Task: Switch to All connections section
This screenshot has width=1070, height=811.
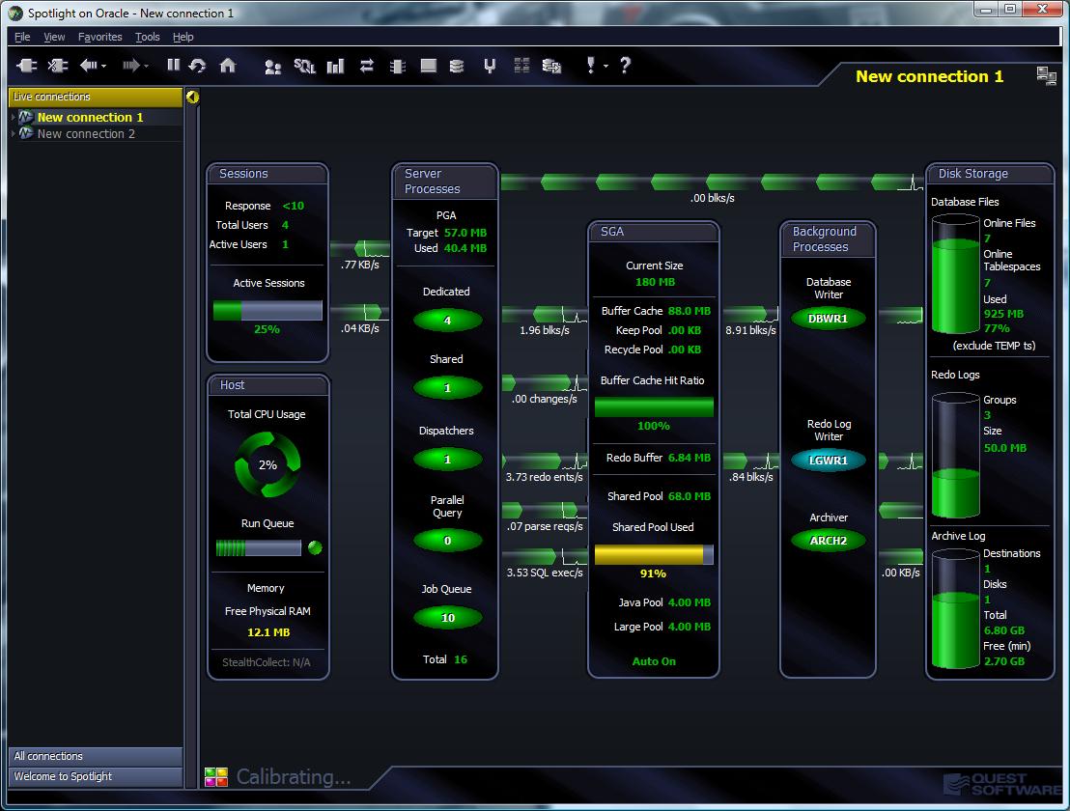Action: tap(95, 756)
